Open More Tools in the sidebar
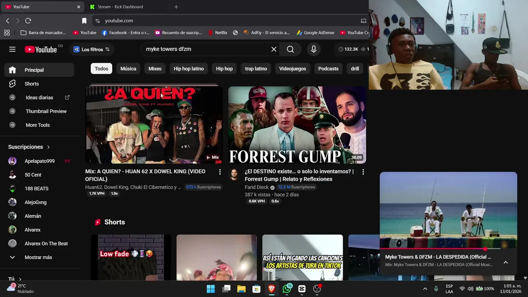 (39, 125)
